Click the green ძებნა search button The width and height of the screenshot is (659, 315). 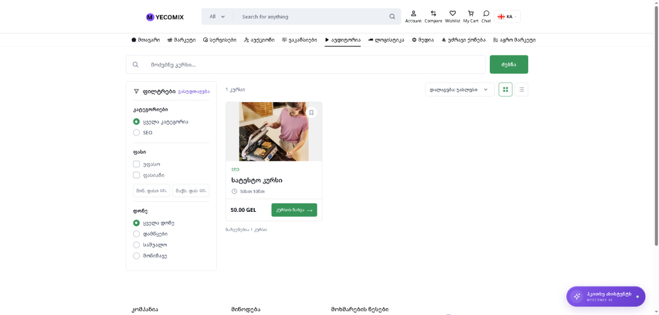pos(509,64)
